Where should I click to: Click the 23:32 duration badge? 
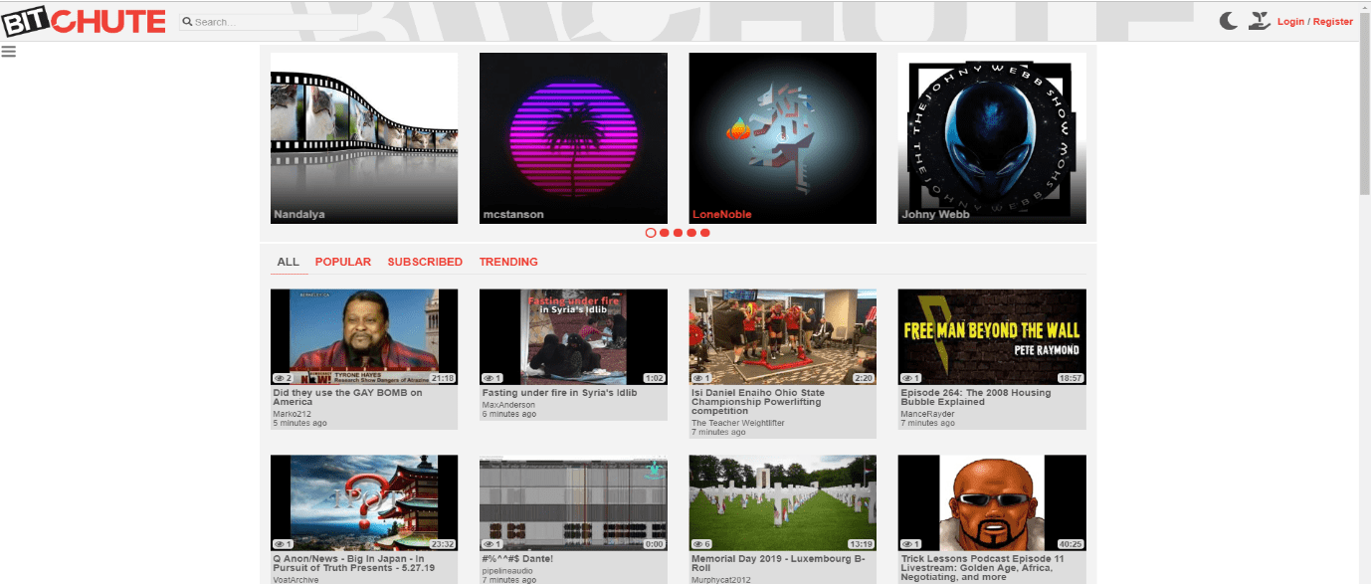coord(443,544)
